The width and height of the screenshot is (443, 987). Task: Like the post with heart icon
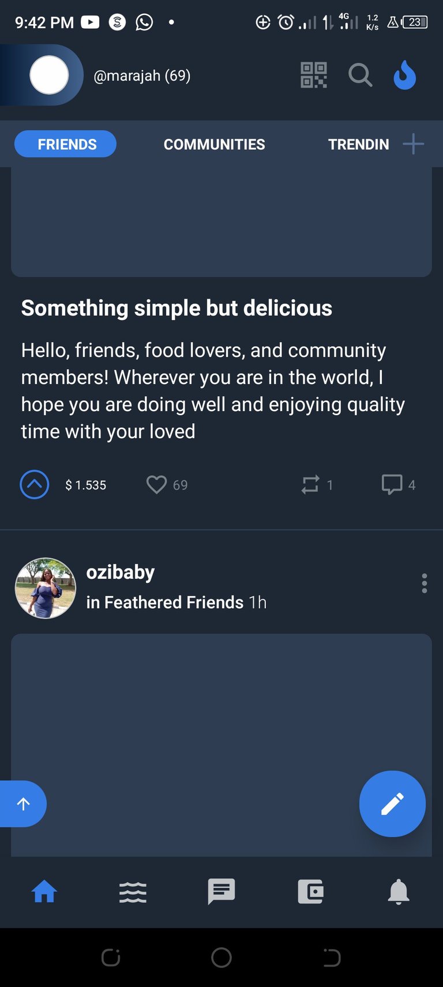click(x=156, y=485)
